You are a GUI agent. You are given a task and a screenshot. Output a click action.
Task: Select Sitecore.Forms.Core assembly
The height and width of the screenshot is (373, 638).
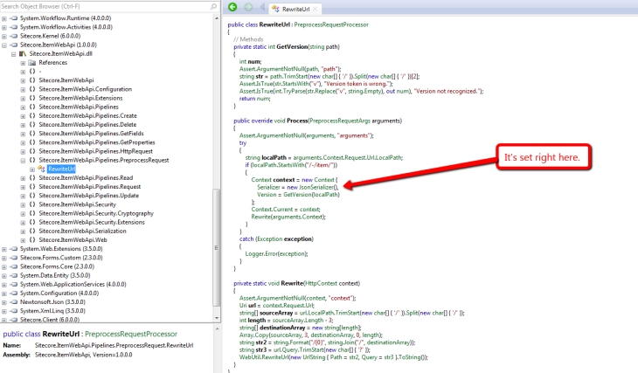(57, 266)
